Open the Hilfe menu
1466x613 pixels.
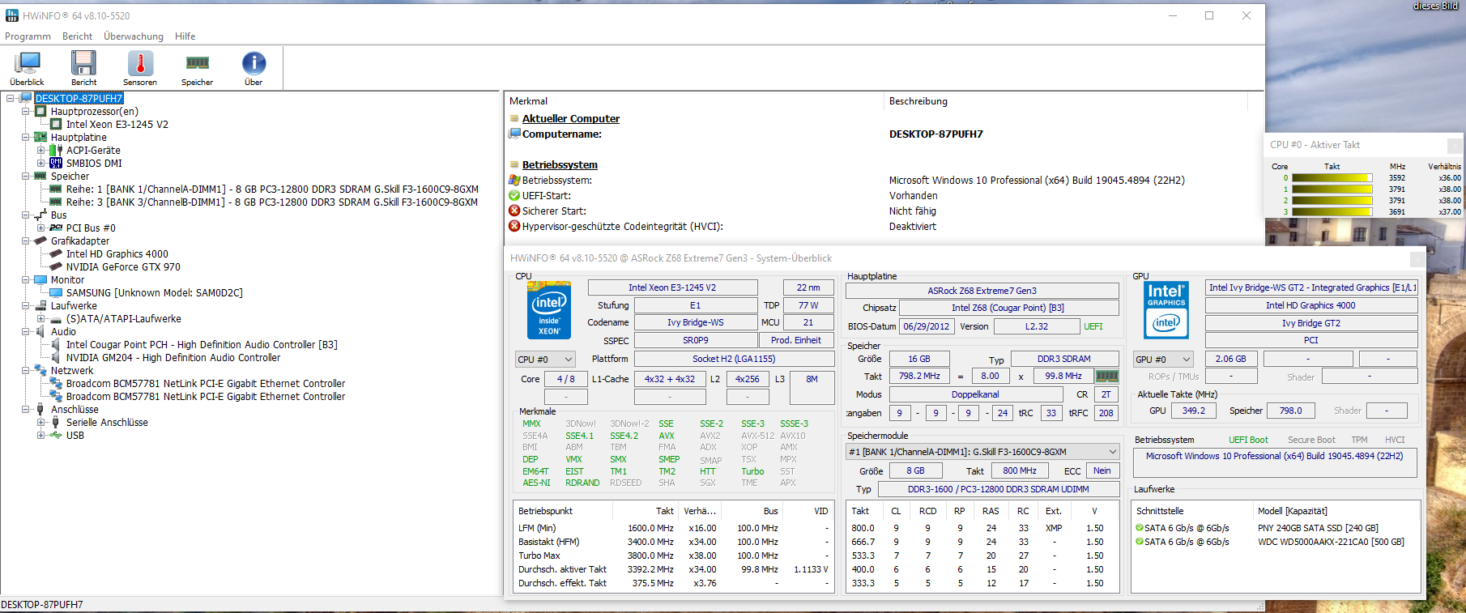point(185,36)
